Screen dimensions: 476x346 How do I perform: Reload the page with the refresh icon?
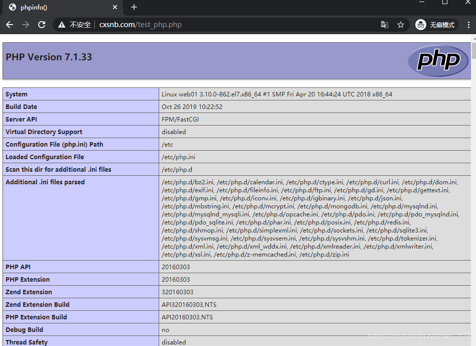[42, 25]
